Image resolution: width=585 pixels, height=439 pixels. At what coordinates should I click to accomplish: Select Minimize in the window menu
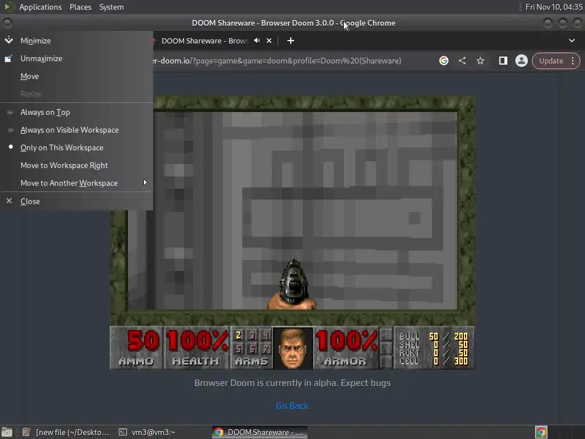pos(77,41)
